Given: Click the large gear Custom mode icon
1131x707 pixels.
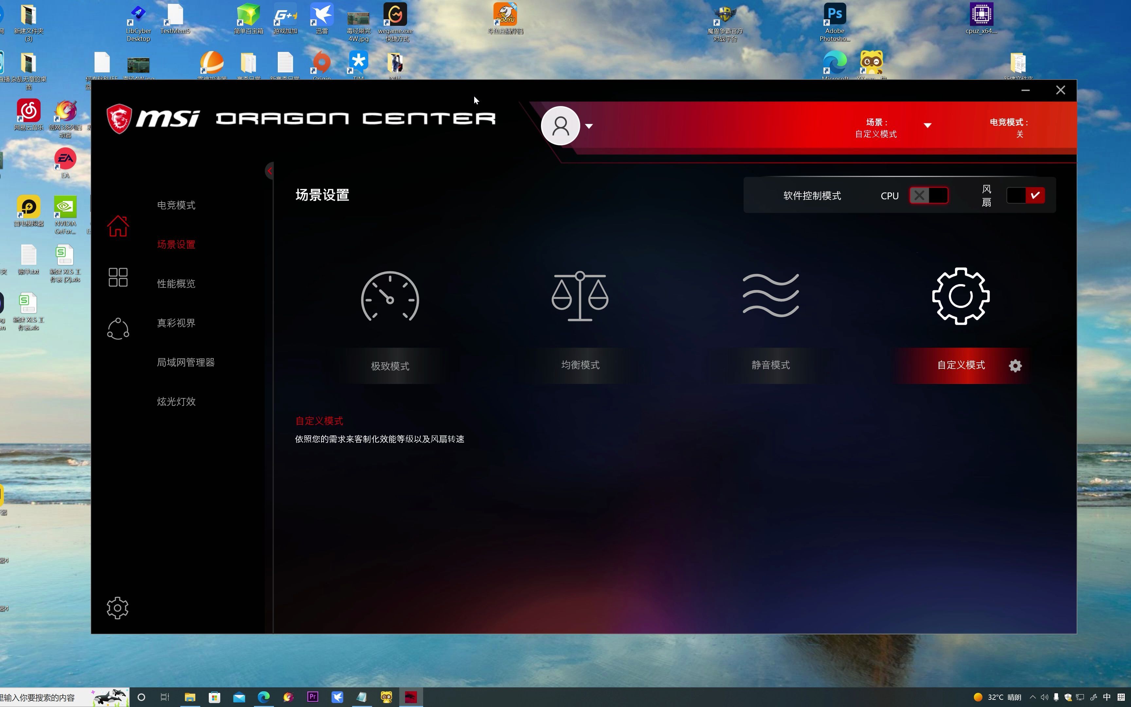Looking at the screenshot, I should point(960,296).
